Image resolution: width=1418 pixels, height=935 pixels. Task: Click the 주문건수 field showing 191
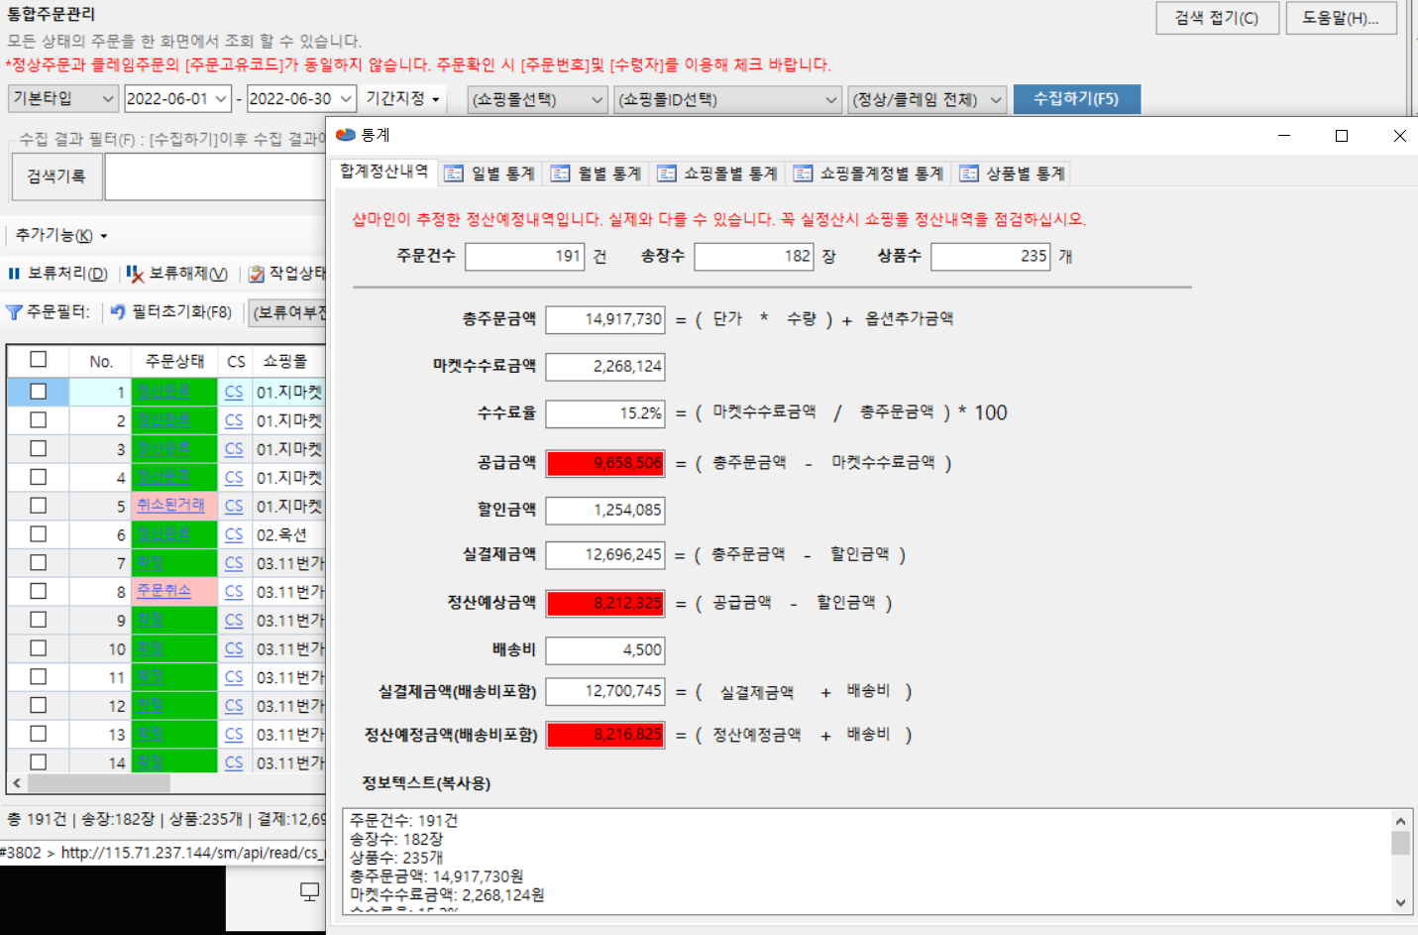tap(525, 257)
